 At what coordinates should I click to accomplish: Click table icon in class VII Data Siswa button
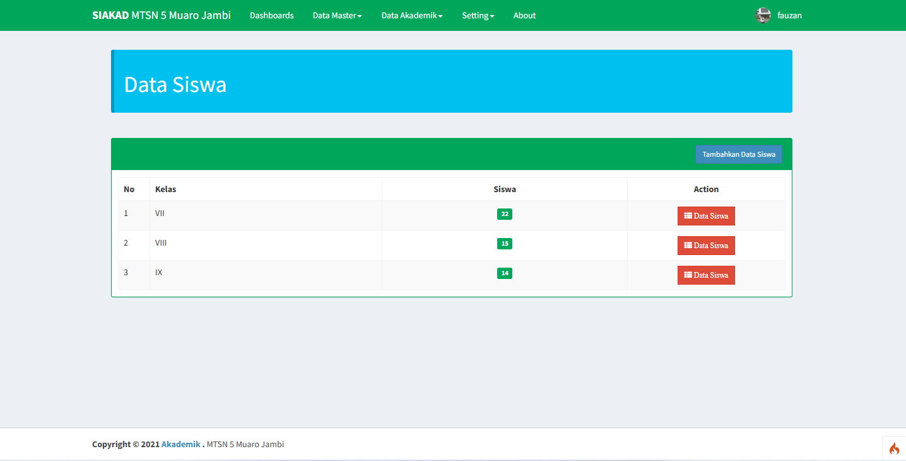(688, 216)
